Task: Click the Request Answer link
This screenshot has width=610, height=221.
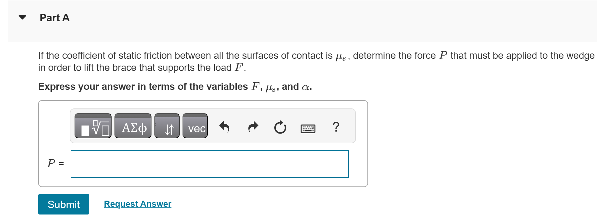Action: tap(137, 204)
